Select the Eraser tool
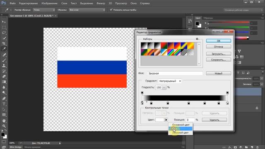This screenshot has height=149, width=265. pyautogui.click(x=4, y=76)
